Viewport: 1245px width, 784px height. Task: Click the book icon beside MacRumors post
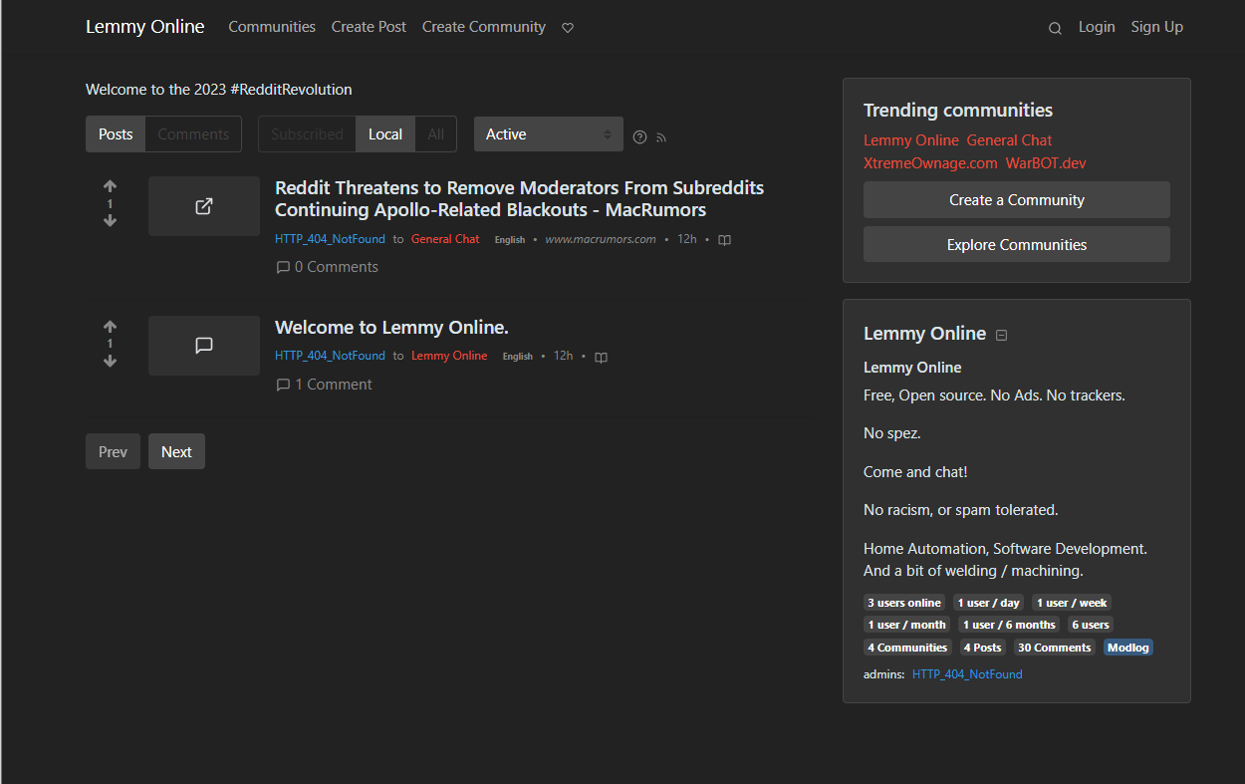tap(724, 240)
